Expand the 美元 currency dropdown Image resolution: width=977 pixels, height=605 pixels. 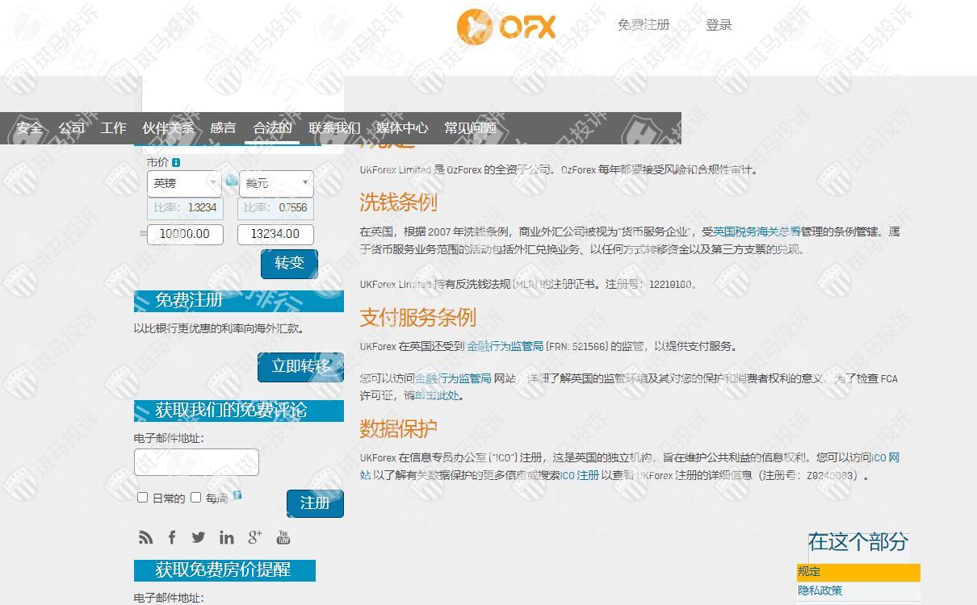[x=275, y=183]
